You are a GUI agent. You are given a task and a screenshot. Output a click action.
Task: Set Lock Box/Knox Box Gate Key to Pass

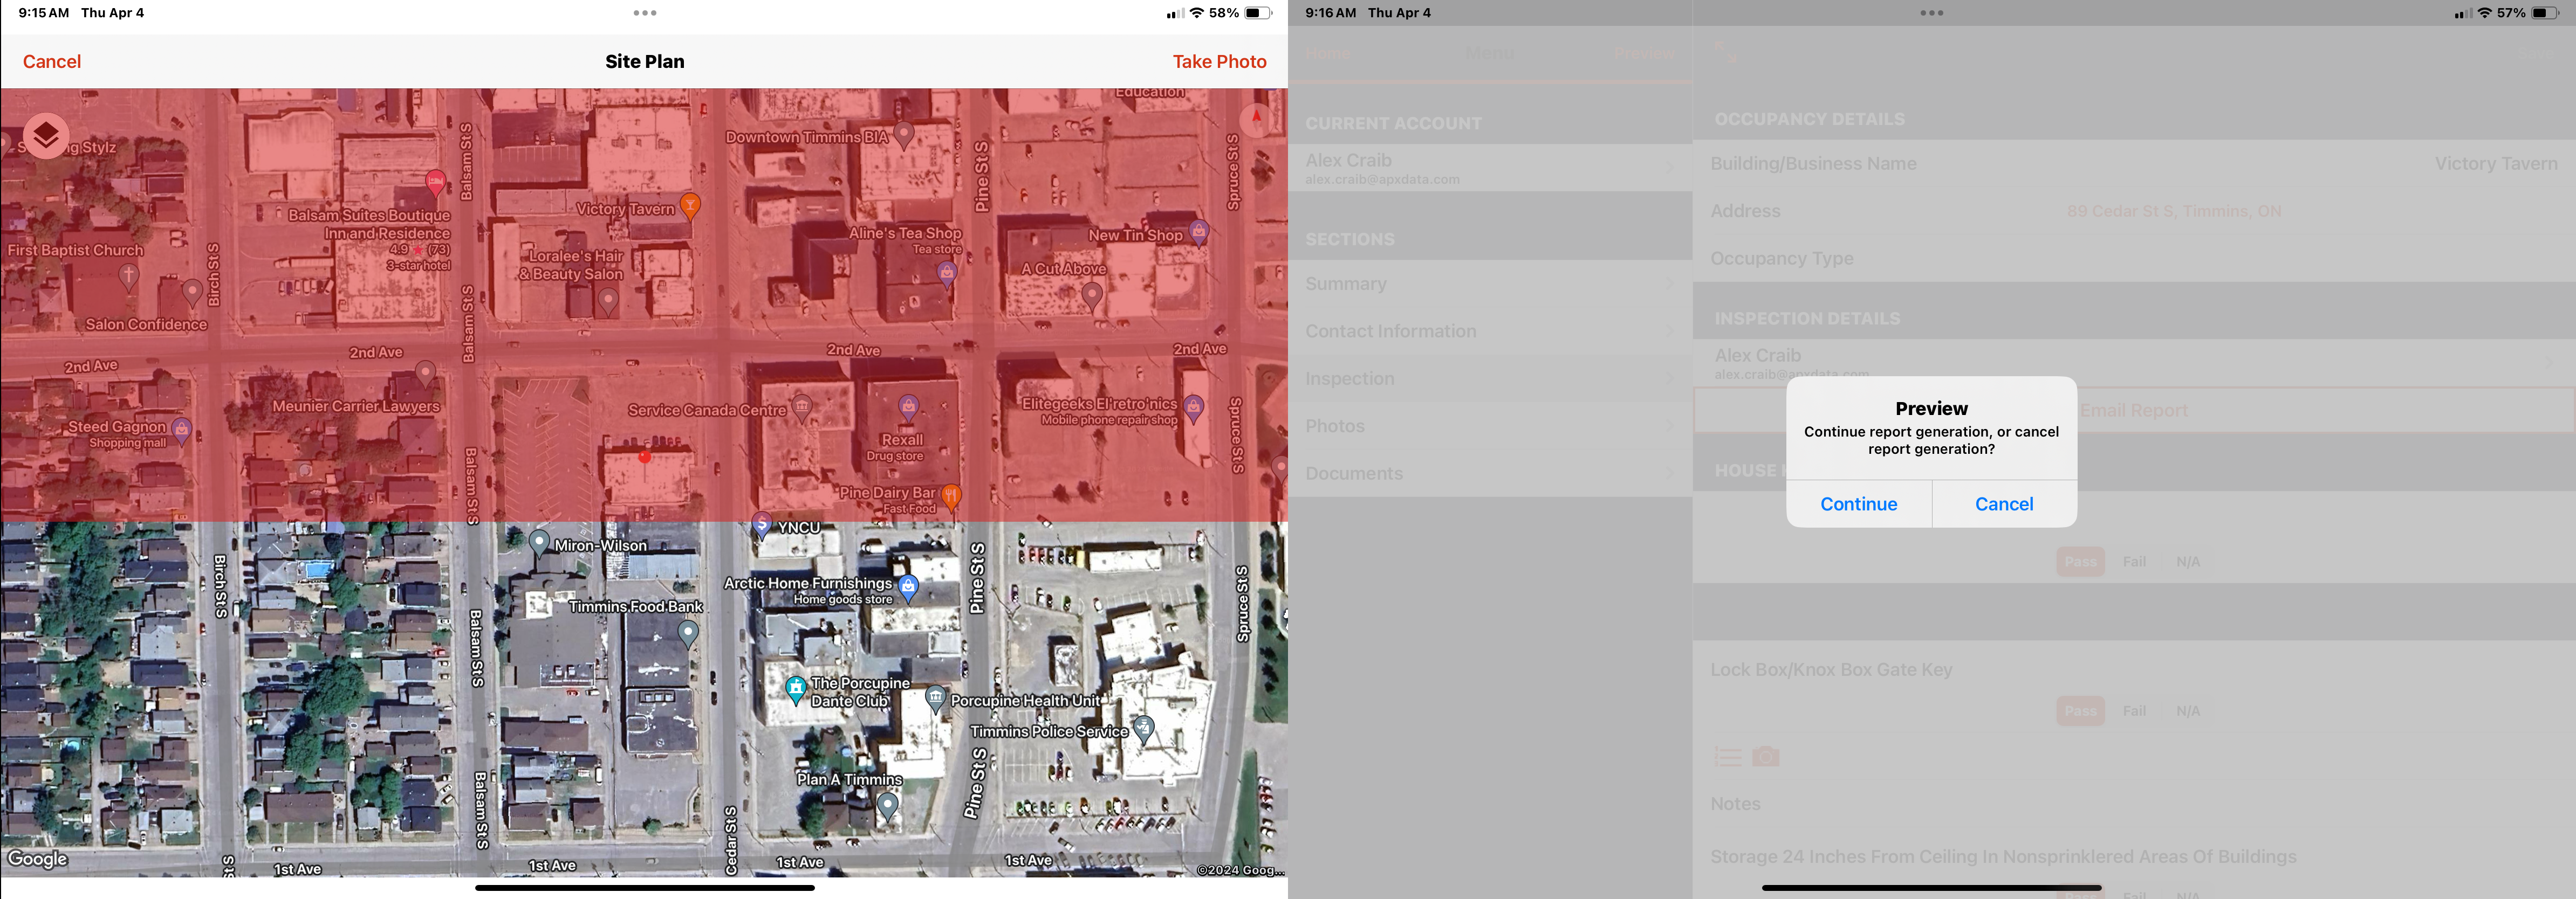point(2081,710)
